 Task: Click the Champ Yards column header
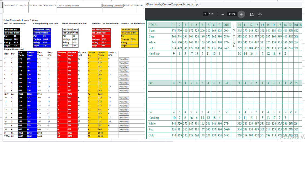pyautogui.click(x=32, y=54)
